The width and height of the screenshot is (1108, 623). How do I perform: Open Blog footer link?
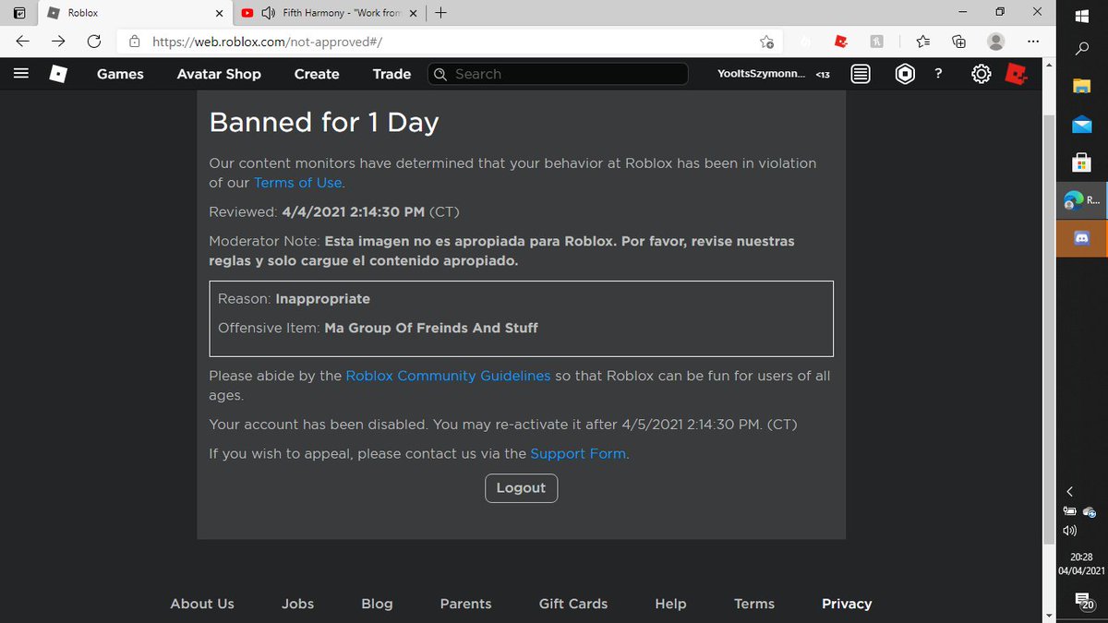coord(377,604)
